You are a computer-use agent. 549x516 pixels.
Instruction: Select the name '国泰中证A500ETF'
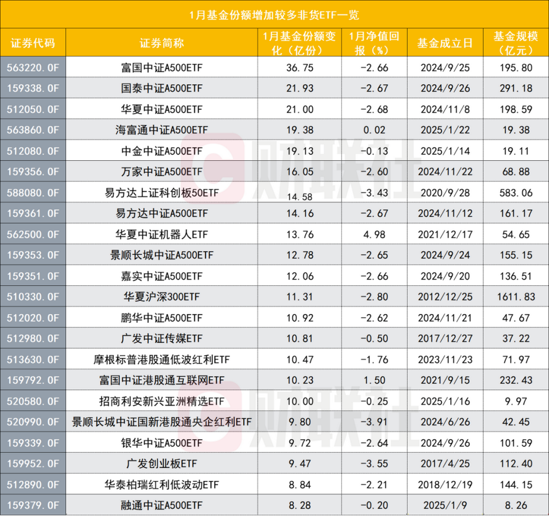click(162, 88)
